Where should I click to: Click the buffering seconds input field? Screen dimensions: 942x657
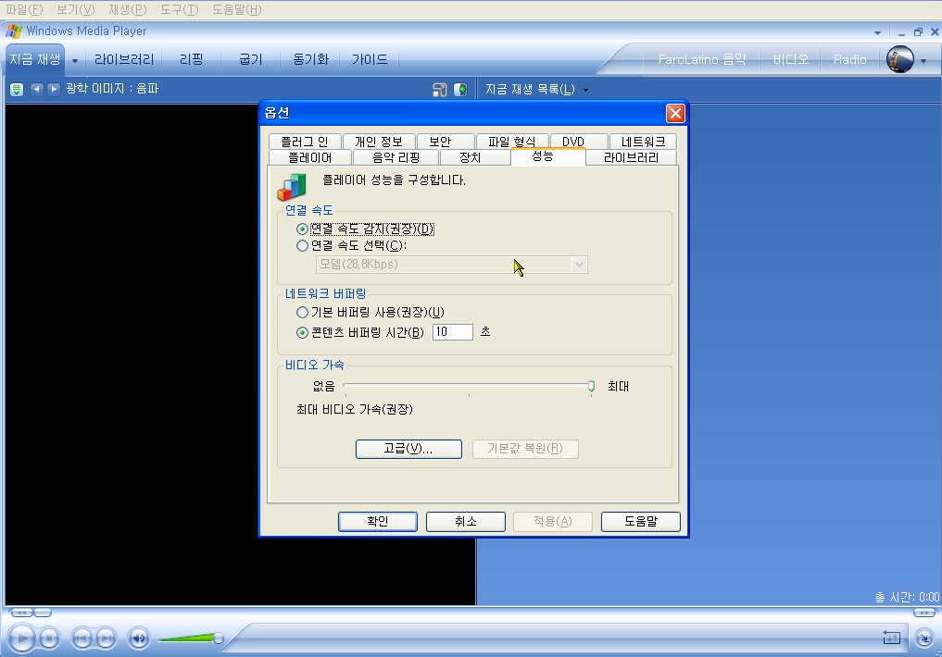[x=452, y=332]
